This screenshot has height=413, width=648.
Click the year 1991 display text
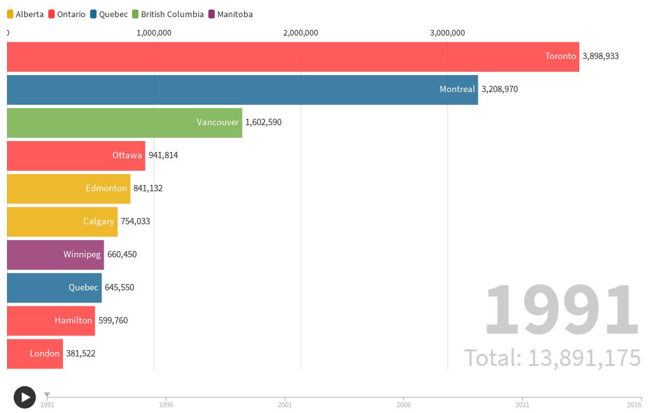[x=562, y=308]
